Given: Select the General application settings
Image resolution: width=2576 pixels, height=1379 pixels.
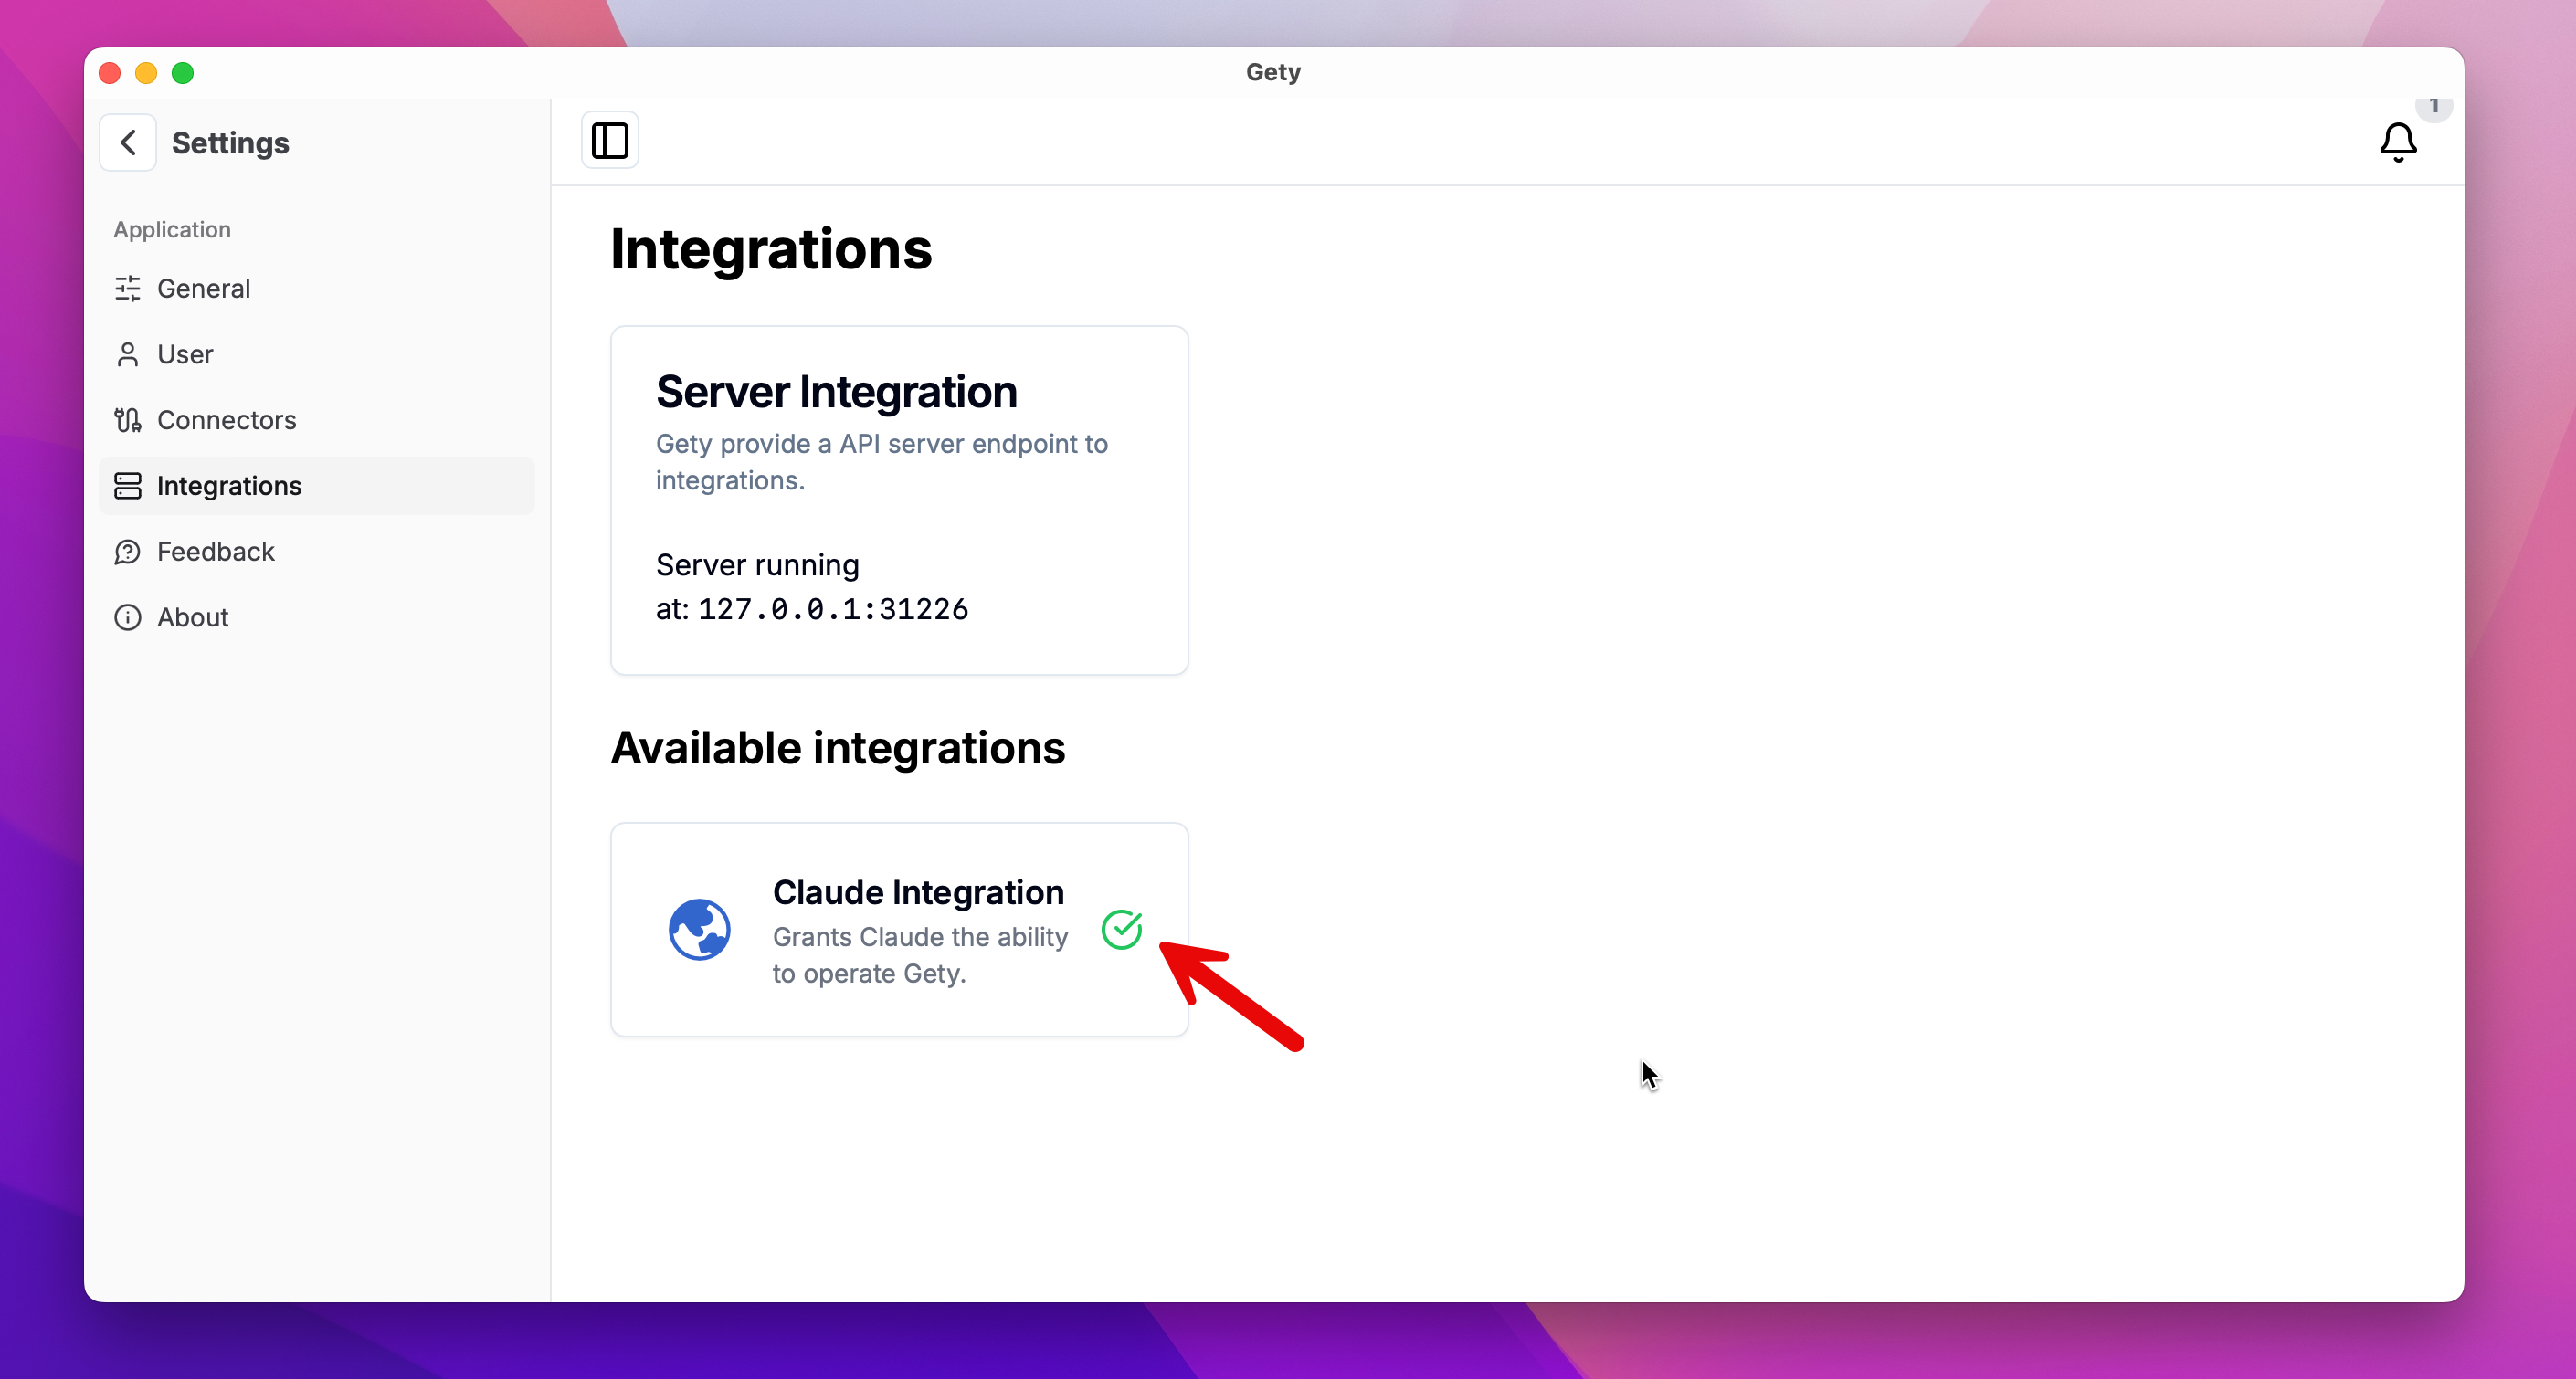Looking at the screenshot, I should tap(203, 289).
